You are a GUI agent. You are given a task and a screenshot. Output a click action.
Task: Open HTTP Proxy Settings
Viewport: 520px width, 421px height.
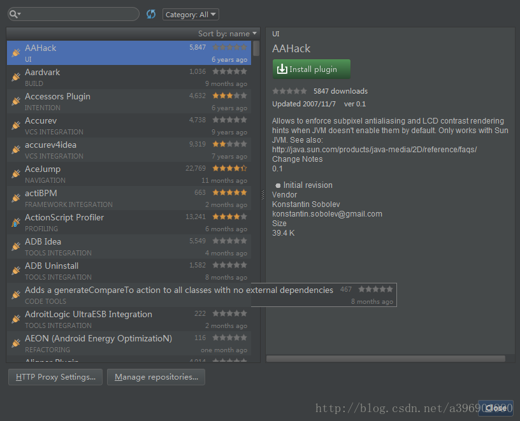tap(55, 377)
